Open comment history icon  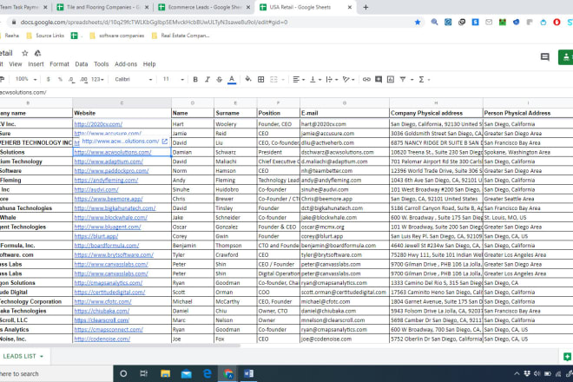point(545,57)
